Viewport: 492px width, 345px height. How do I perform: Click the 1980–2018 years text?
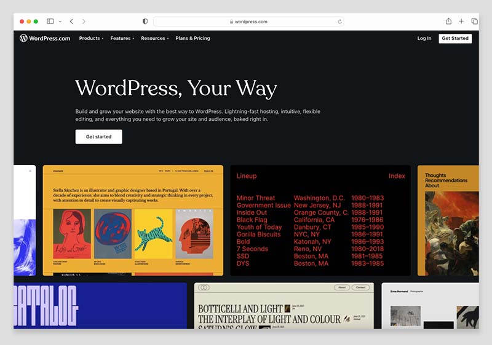(x=367, y=249)
